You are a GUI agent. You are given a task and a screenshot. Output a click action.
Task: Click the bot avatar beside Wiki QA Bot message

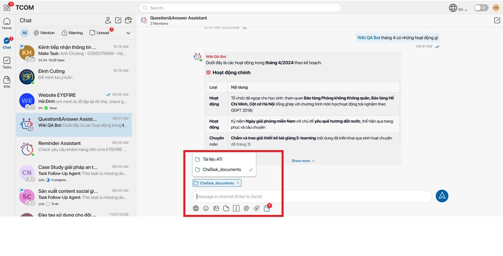(198, 57)
